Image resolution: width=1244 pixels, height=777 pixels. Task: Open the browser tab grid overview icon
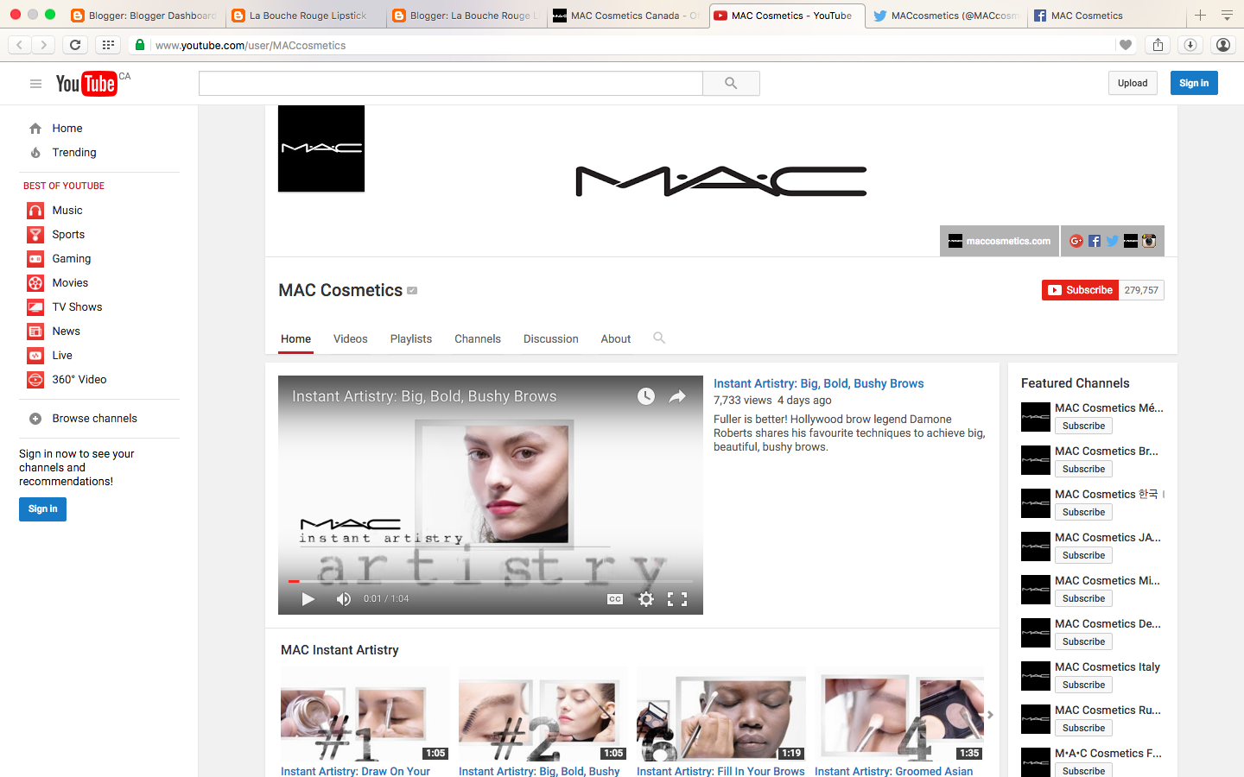coord(108,45)
